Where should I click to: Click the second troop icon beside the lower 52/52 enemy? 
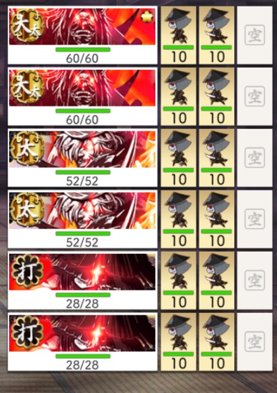coord(216,219)
